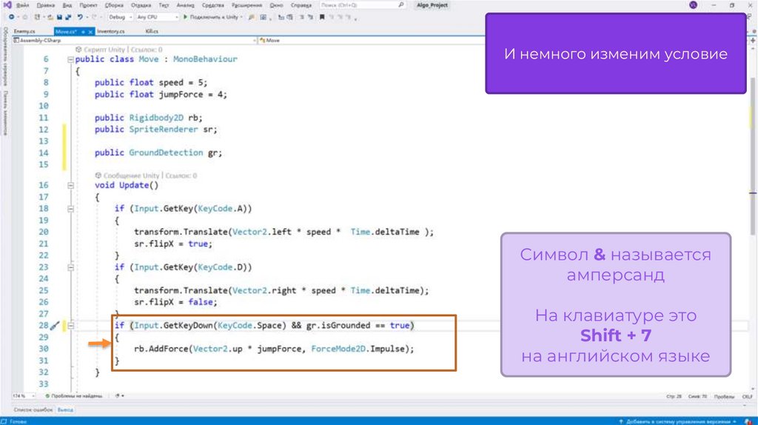Open the Debug configuration dropdown
758x425 pixels.
coord(120,17)
